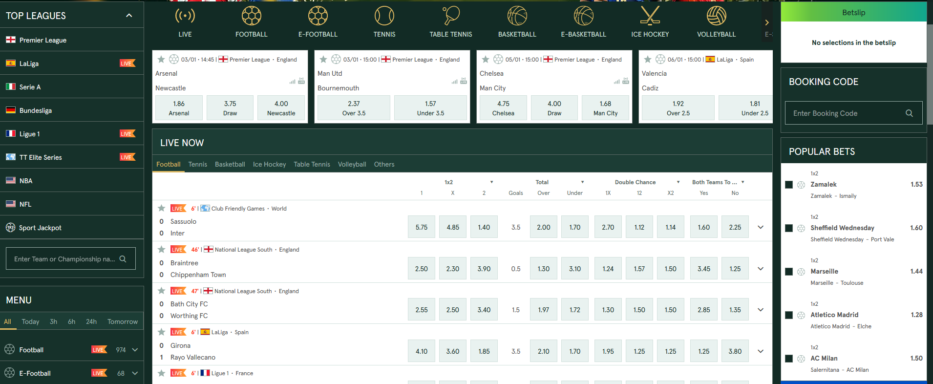Open statistics icon for Arsenal vs Newcastle
The width and height of the screenshot is (933, 384).
coord(292,82)
